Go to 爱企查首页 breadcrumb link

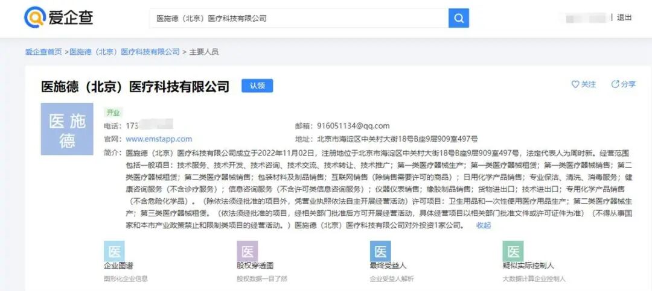[43, 52]
